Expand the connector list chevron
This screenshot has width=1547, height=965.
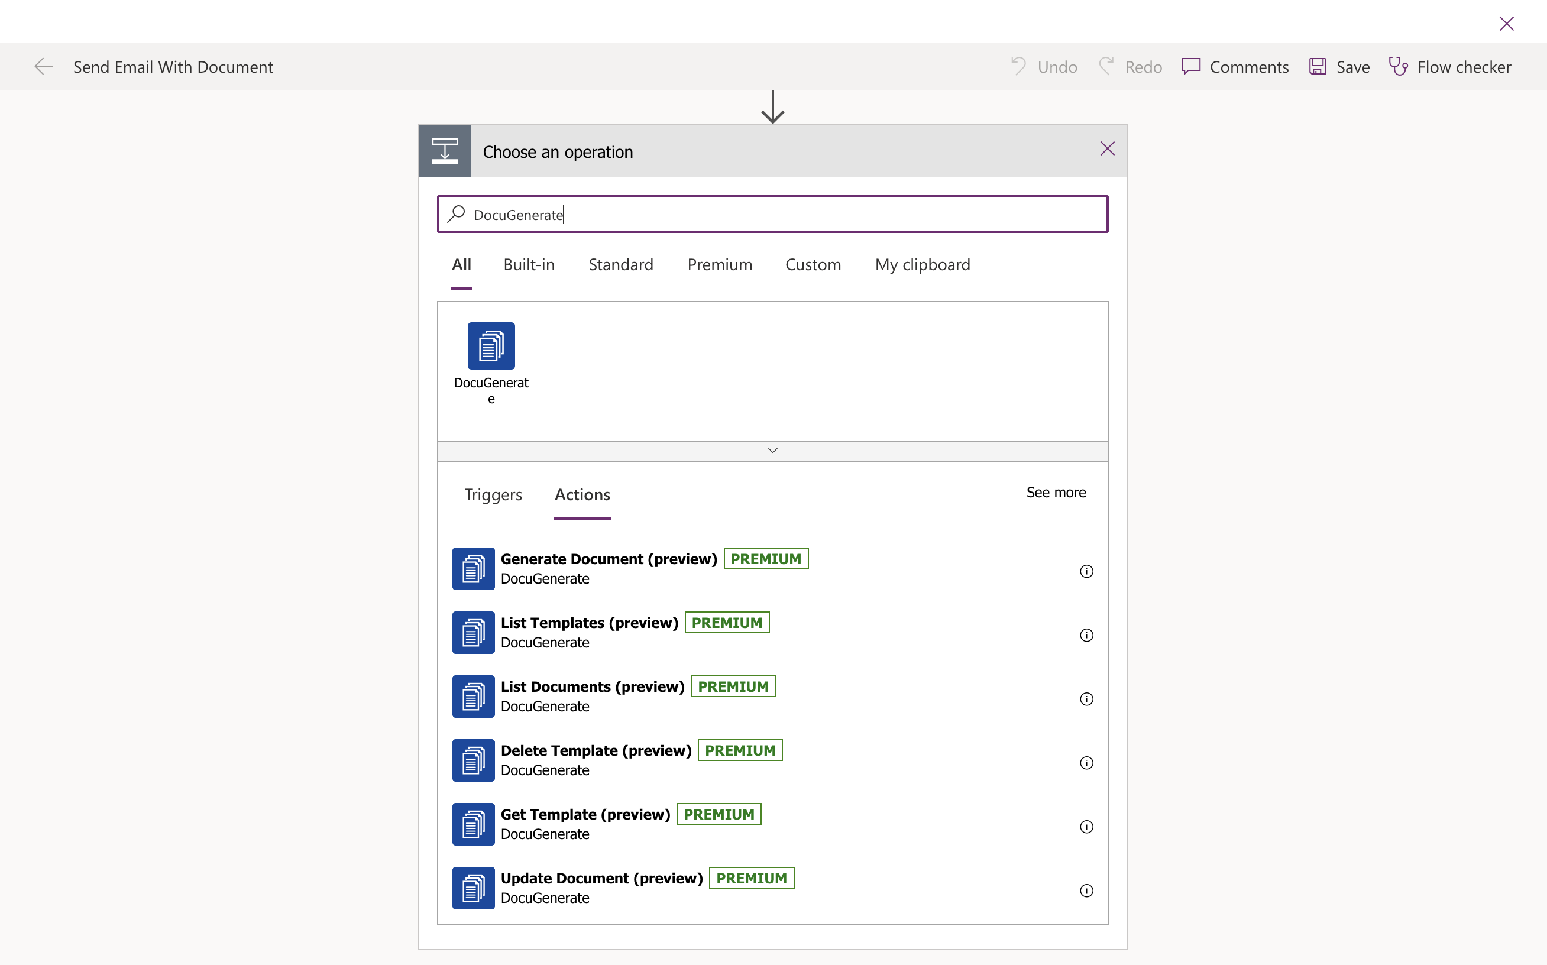(772, 450)
